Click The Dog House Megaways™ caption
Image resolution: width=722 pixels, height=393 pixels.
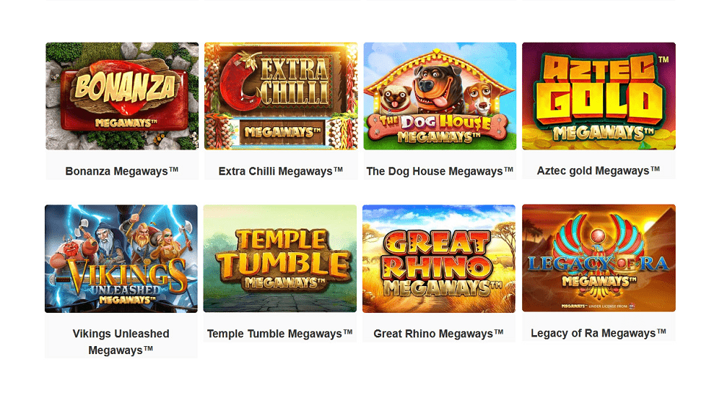tap(440, 171)
